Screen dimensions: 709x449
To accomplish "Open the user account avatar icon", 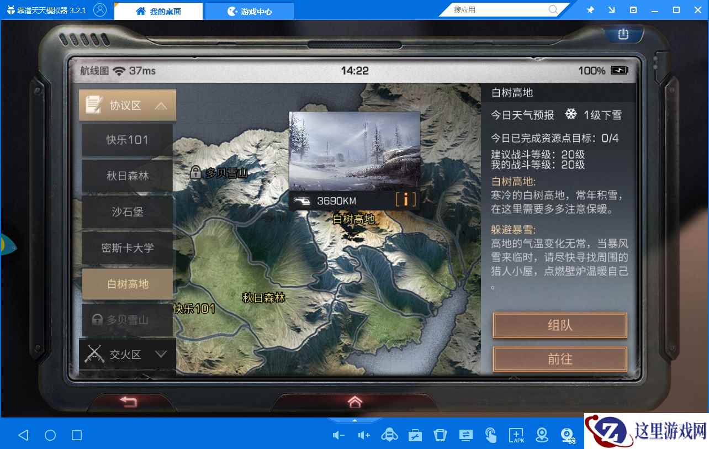I will pyautogui.click(x=100, y=10).
